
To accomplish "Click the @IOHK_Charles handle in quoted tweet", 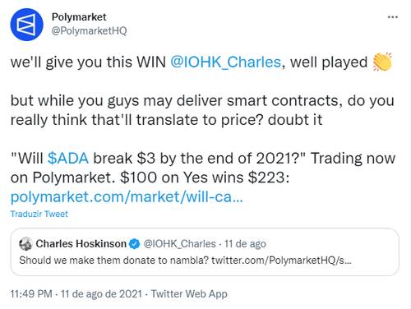I will coord(180,243).
